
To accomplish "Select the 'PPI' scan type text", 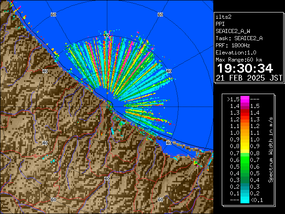I will 220,24.
